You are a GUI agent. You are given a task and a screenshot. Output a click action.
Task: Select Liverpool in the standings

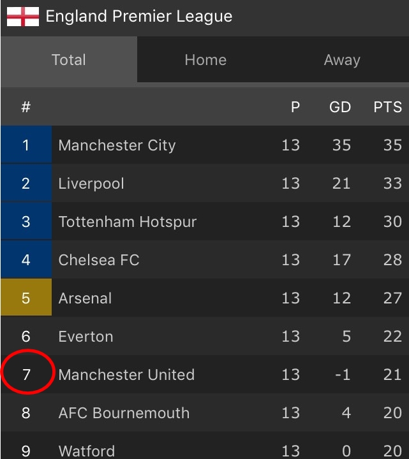[204, 183]
